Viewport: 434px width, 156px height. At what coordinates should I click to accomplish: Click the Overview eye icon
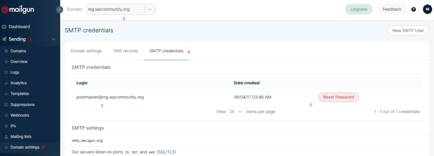tap(6, 62)
